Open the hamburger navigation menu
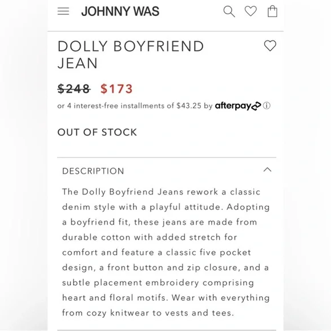 point(63,11)
